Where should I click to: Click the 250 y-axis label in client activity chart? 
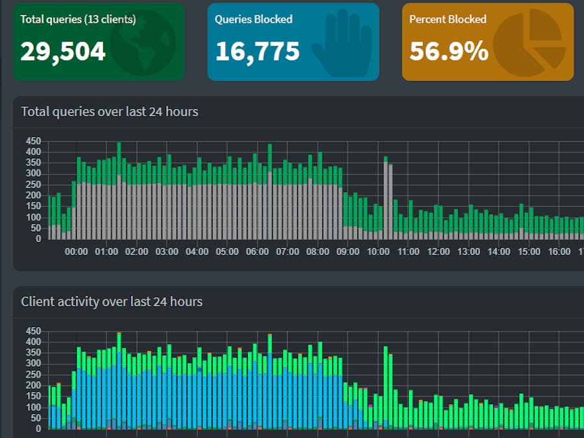[33, 374]
